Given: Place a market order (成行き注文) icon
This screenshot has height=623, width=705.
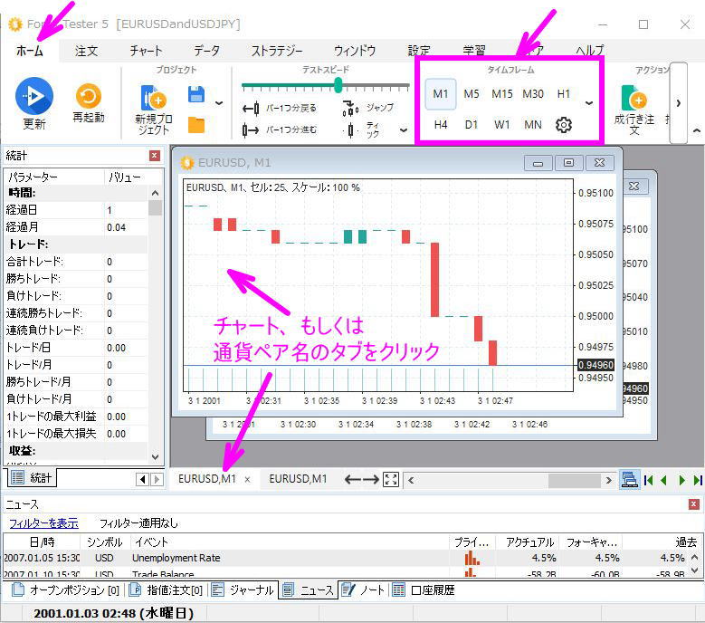Looking at the screenshot, I should (634, 98).
